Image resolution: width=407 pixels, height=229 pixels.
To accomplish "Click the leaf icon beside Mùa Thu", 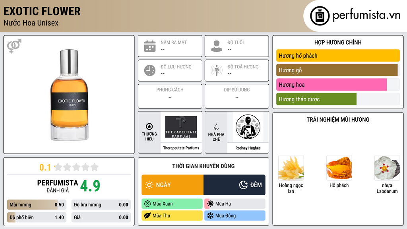I will (147, 215).
